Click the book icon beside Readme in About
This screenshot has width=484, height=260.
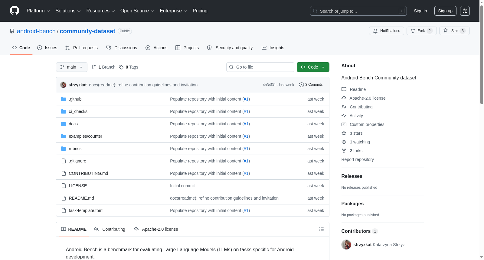click(x=344, y=89)
